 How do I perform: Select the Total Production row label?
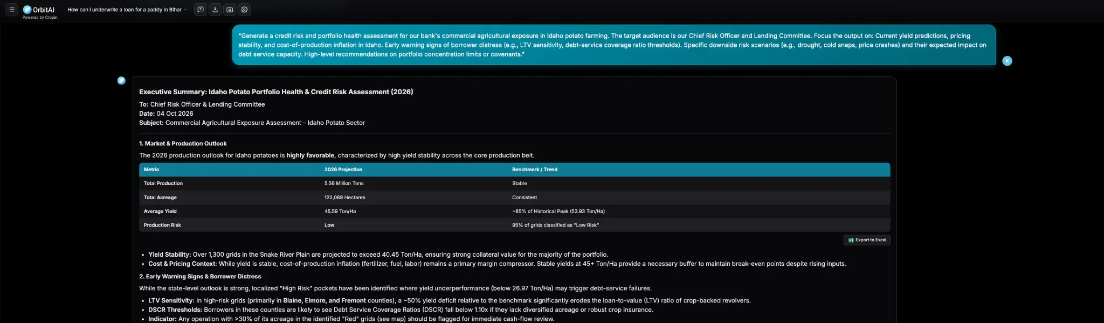pos(163,184)
